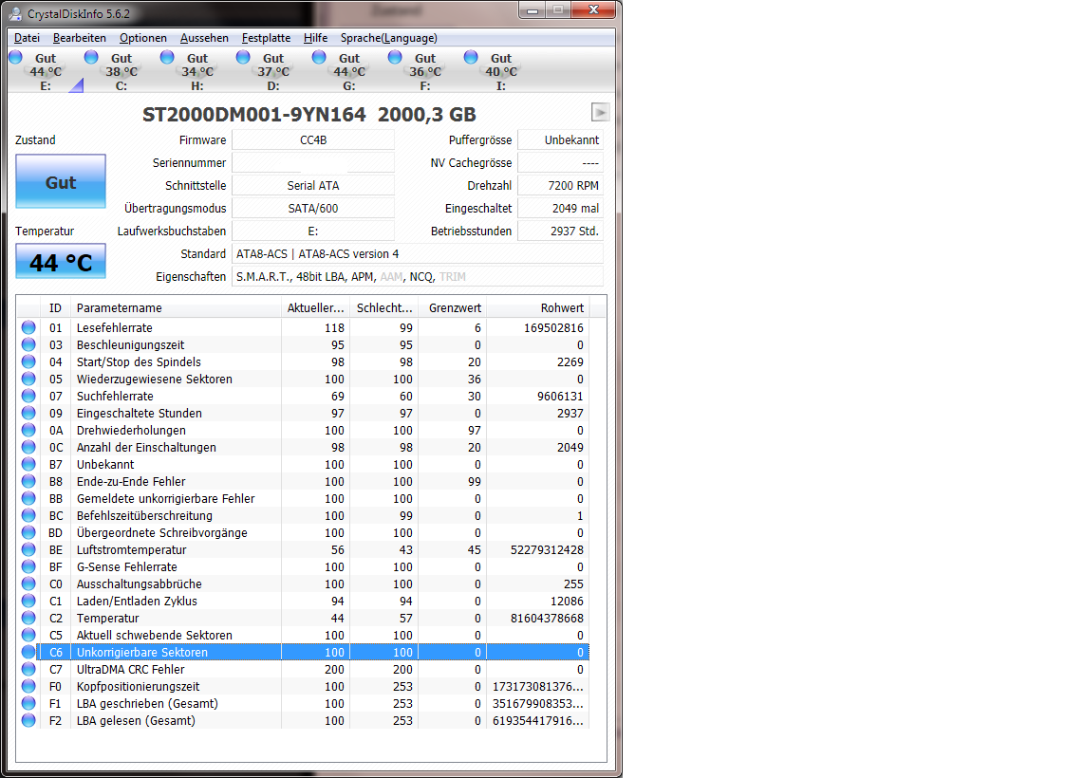Open the Sprache(Language) menu

pyautogui.click(x=388, y=38)
